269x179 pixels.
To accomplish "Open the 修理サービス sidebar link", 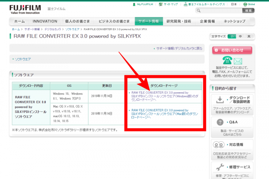I will click(240, 167).
